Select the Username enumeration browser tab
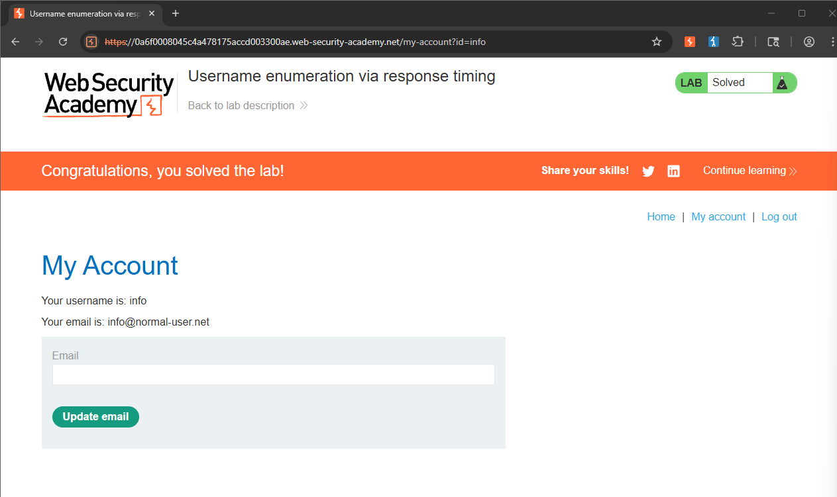Image resolution: width=837 pixels, height=497 pixels. [x=85, y=13]
